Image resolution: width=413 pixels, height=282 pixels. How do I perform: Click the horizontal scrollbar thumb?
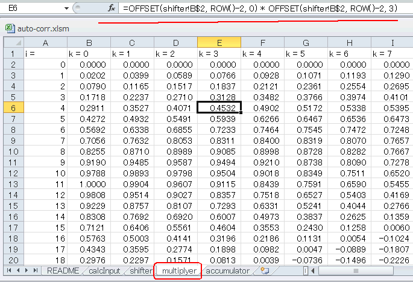point(356,271)
